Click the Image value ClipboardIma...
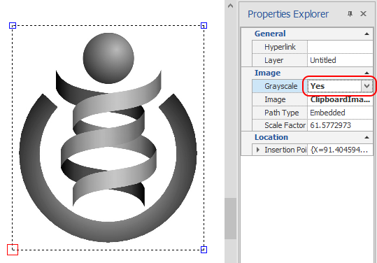This screenshot has height=263, width=377. pyautogui.click(x=340, y=99)
